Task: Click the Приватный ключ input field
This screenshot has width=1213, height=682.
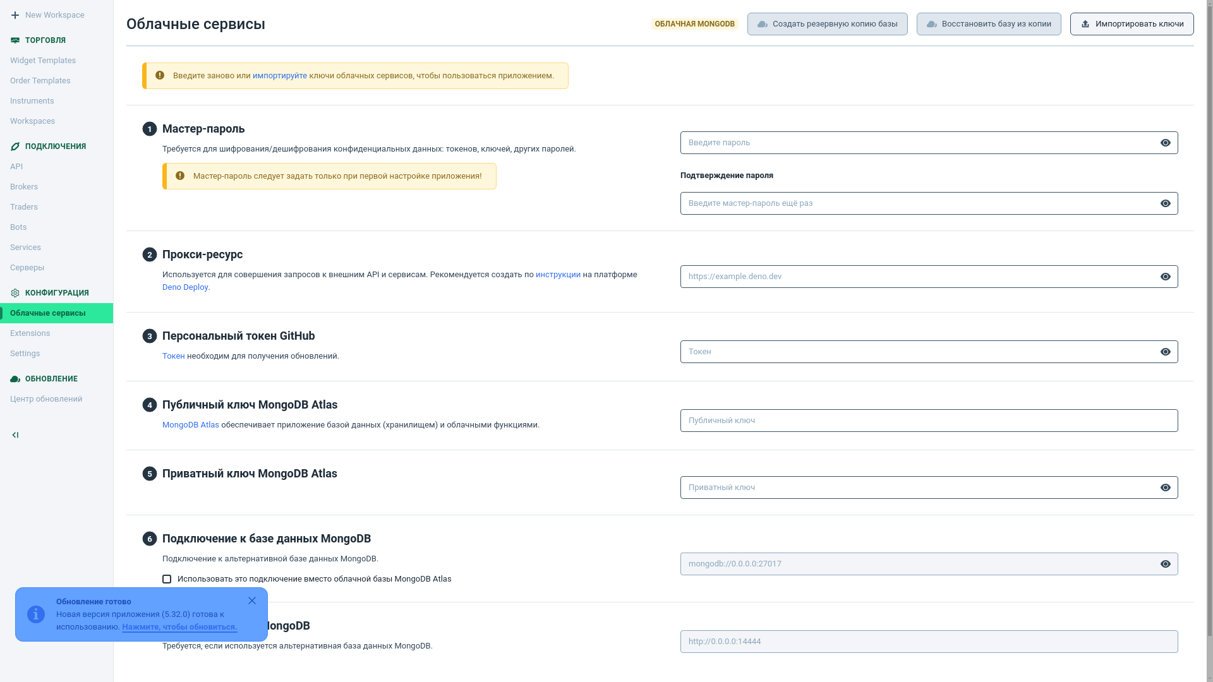Action: pos(929,488)
